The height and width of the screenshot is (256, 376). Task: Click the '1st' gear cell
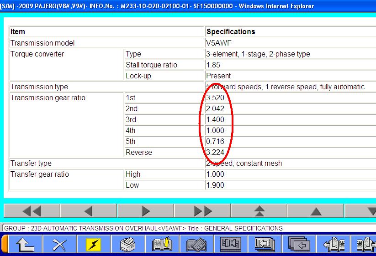[164, 98]
